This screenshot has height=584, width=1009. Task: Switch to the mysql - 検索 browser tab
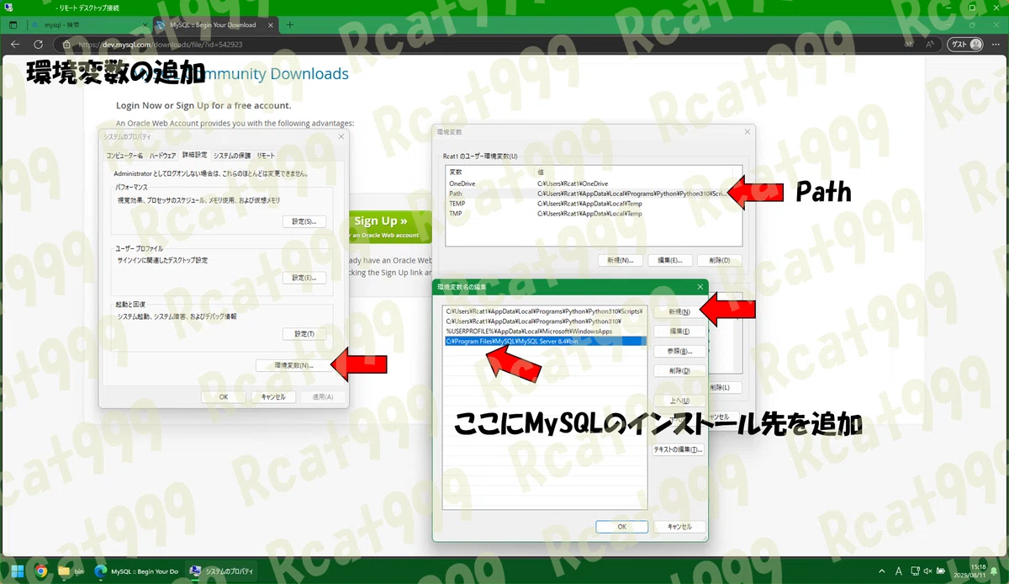[x=88, y=24]
